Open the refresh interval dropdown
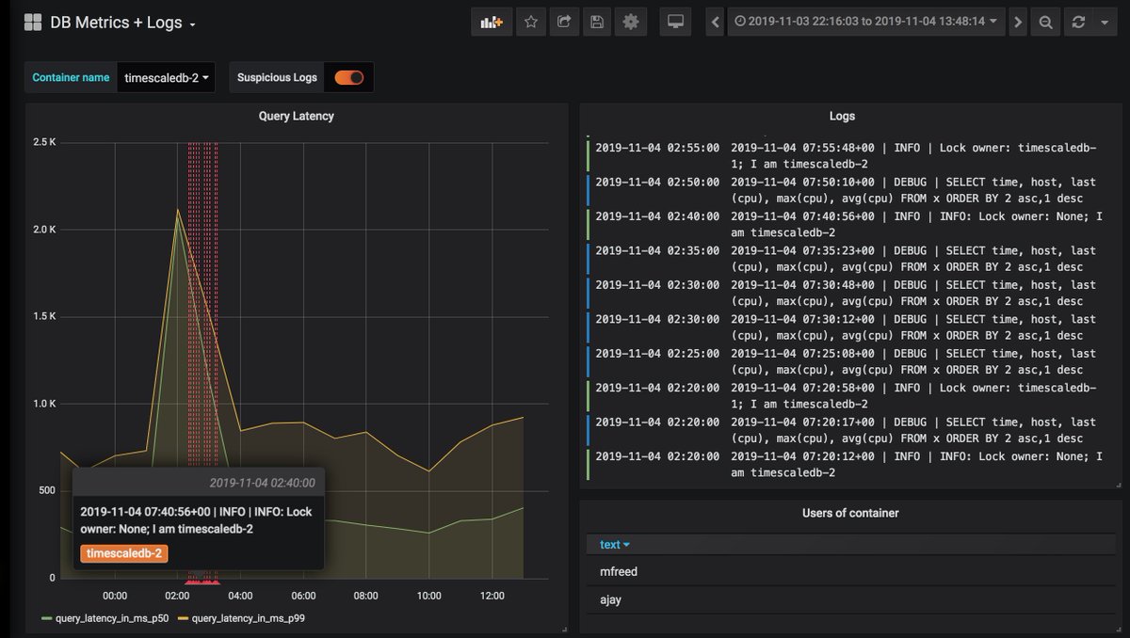Screen dimensions: 1130x638 (1105, 22)
